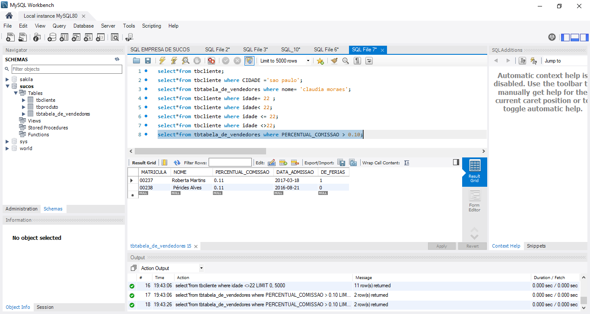
Task: Save snippet star icon in editor toolbar
Action: coord(320,61)
